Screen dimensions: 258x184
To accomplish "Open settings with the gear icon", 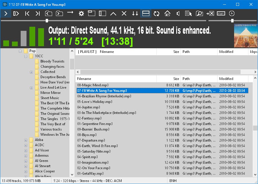I will (x=81, y=13).
